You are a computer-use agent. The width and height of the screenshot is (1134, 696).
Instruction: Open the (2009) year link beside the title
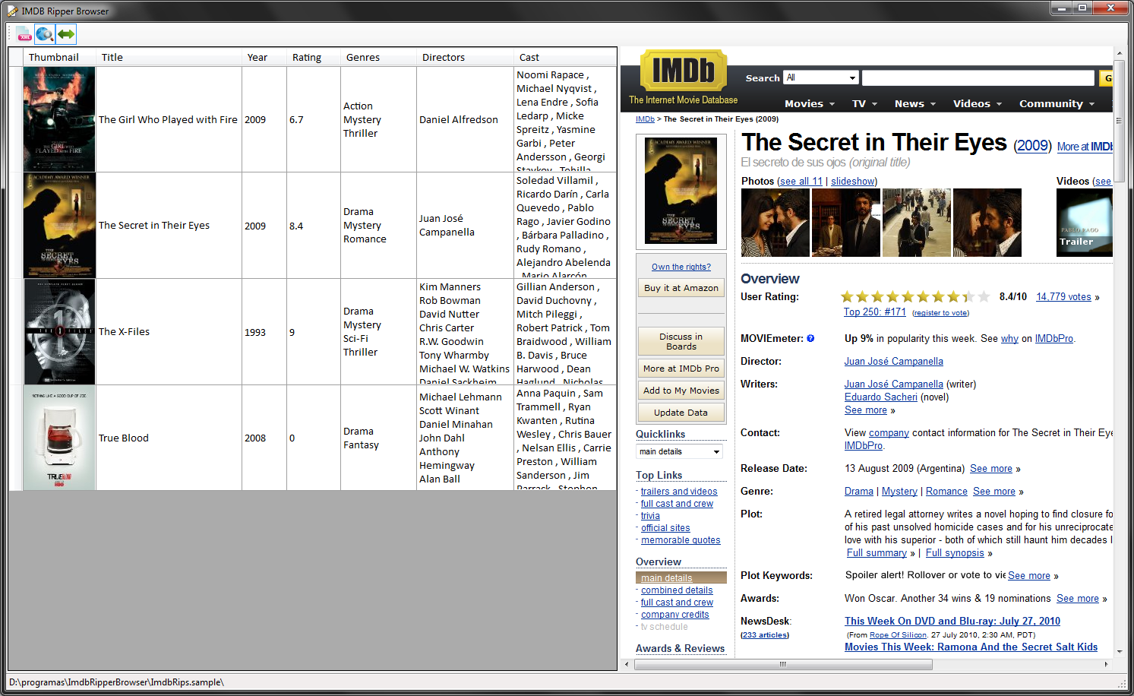pos(1032,145)
